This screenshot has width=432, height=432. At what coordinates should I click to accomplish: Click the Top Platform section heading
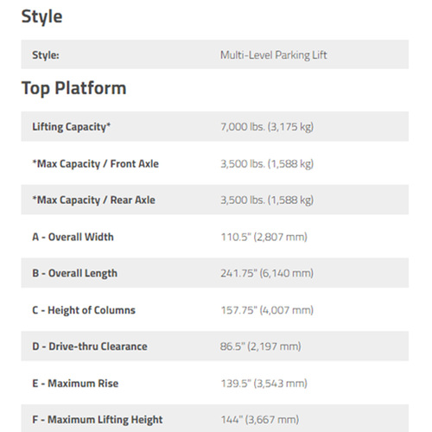pyautogui.click(x=74, y=88)
